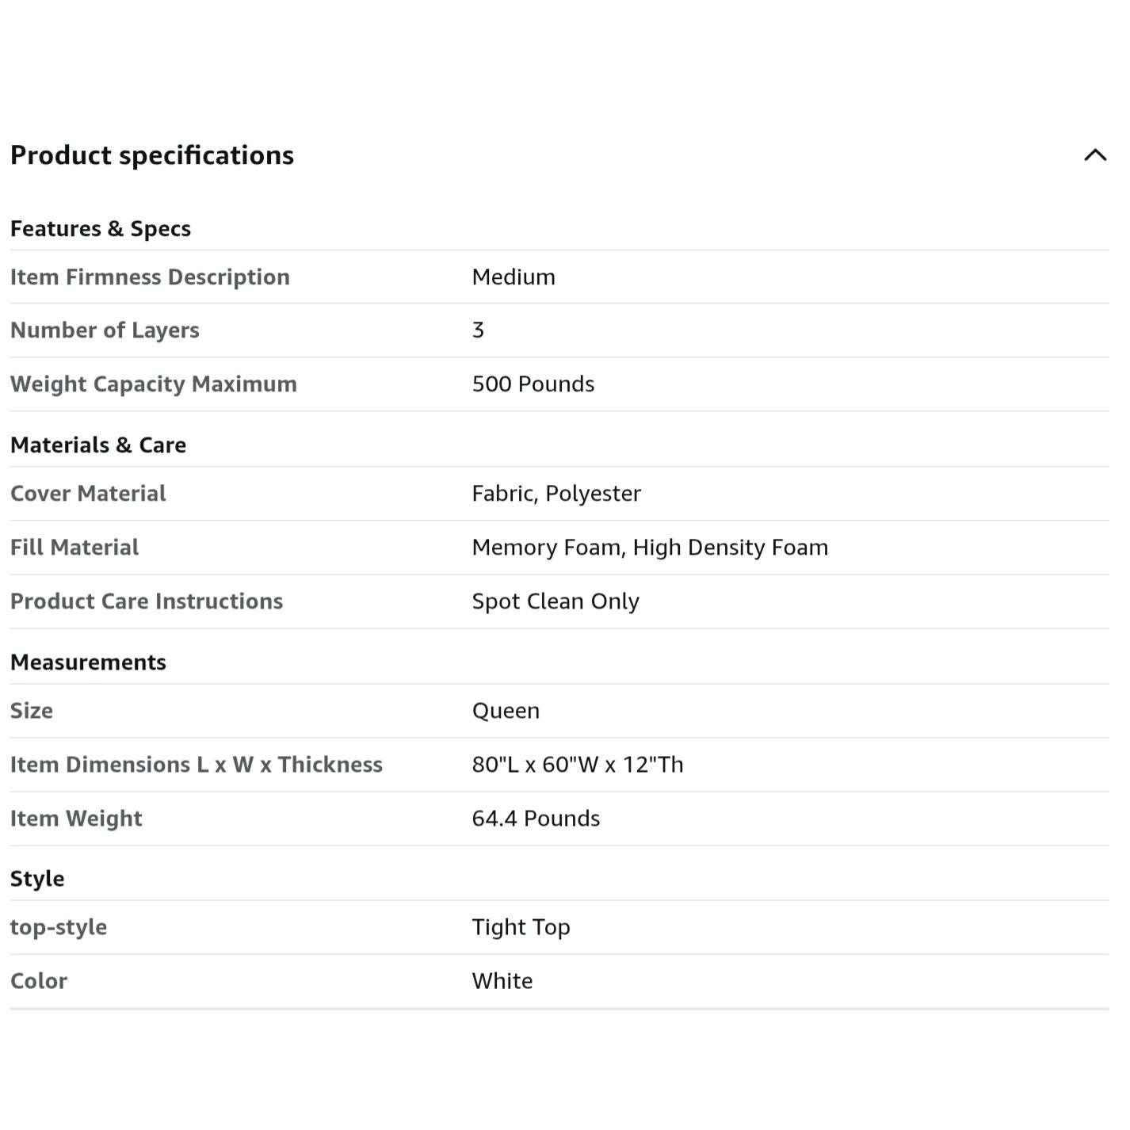
Task: Select the Tight Top value
Action: [x=521, y=927]
